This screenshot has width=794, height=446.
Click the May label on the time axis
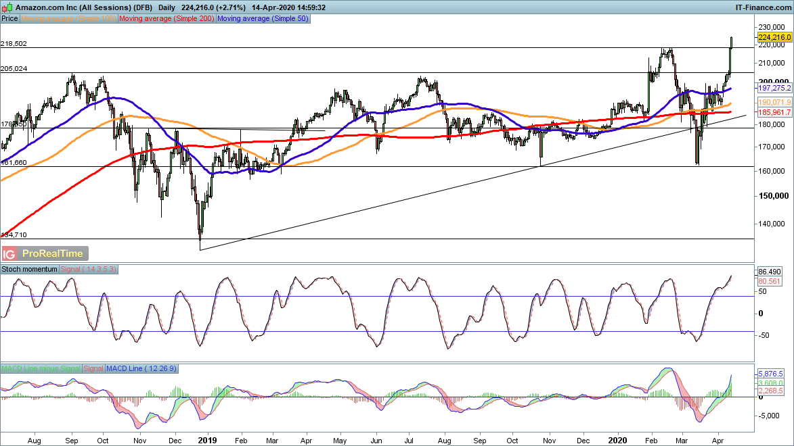coord(340,441)
